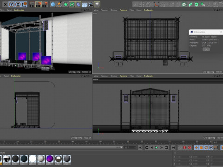Go to end of animation
This screenshot has width=223, height=167.
point(173,148)
